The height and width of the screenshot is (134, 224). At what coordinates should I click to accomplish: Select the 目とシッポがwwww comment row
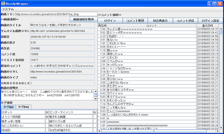(158, 33)
